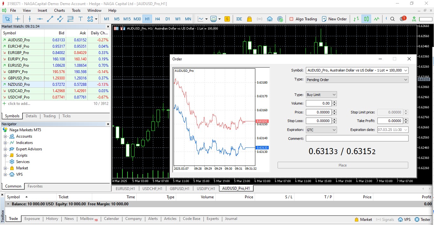Toggle Algo Trading on
This screenshot has height=225, width=434.
[303, 19]
